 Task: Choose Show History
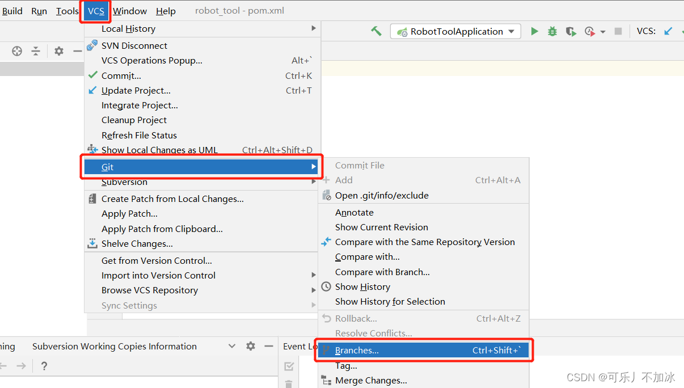(424, 286)
